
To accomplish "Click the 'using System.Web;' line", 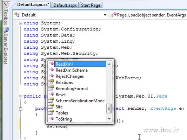I will click(x=48, y=47).
